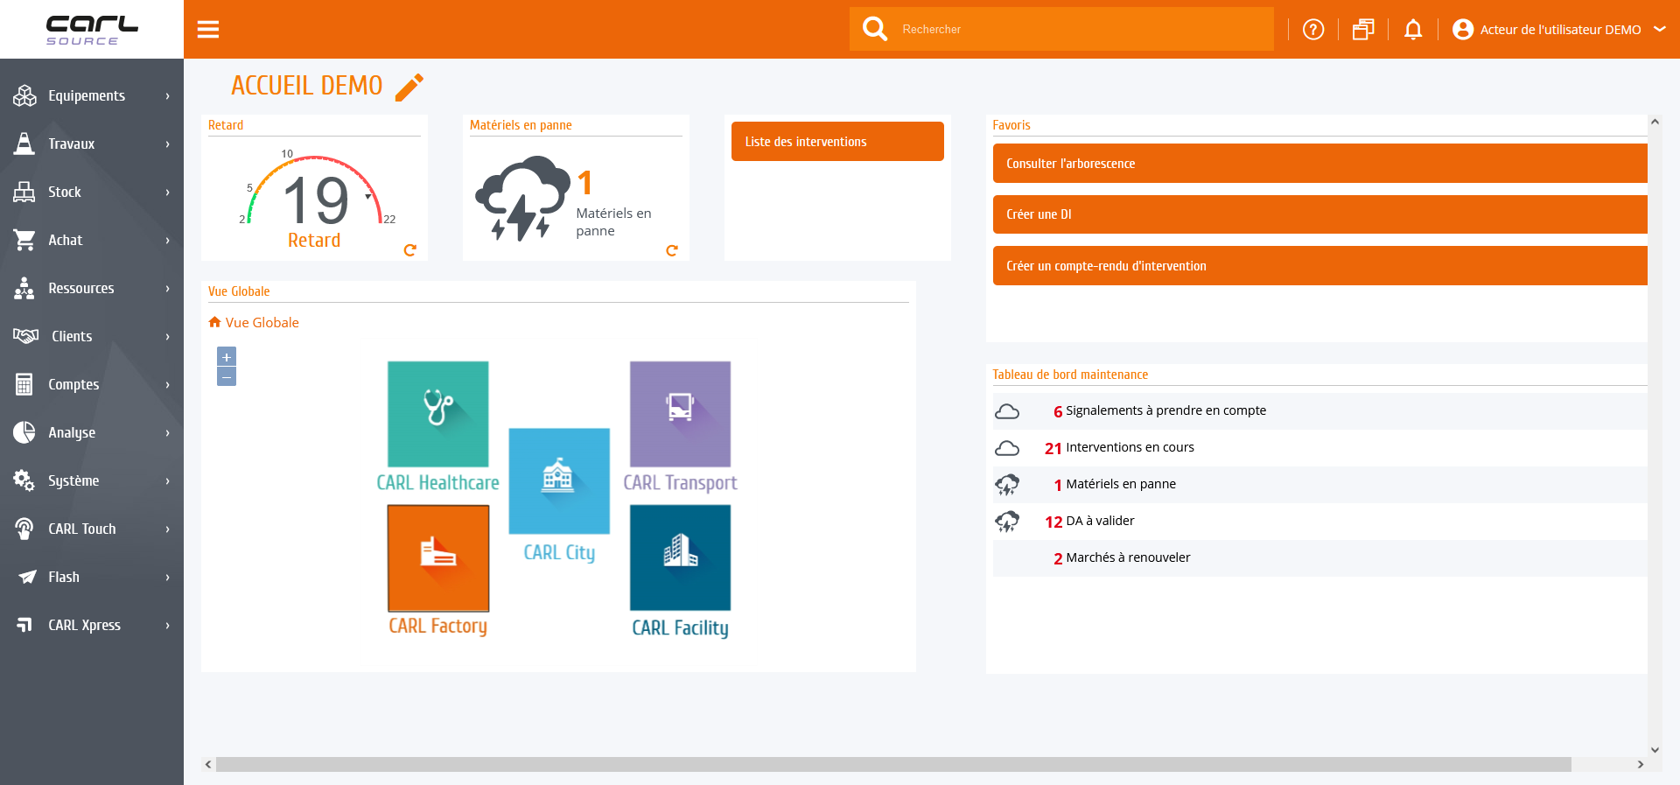Click Créer un compte-rendu d'intervention
The width and height of the screenshot is (1680, 785).
pos(1320,266)
